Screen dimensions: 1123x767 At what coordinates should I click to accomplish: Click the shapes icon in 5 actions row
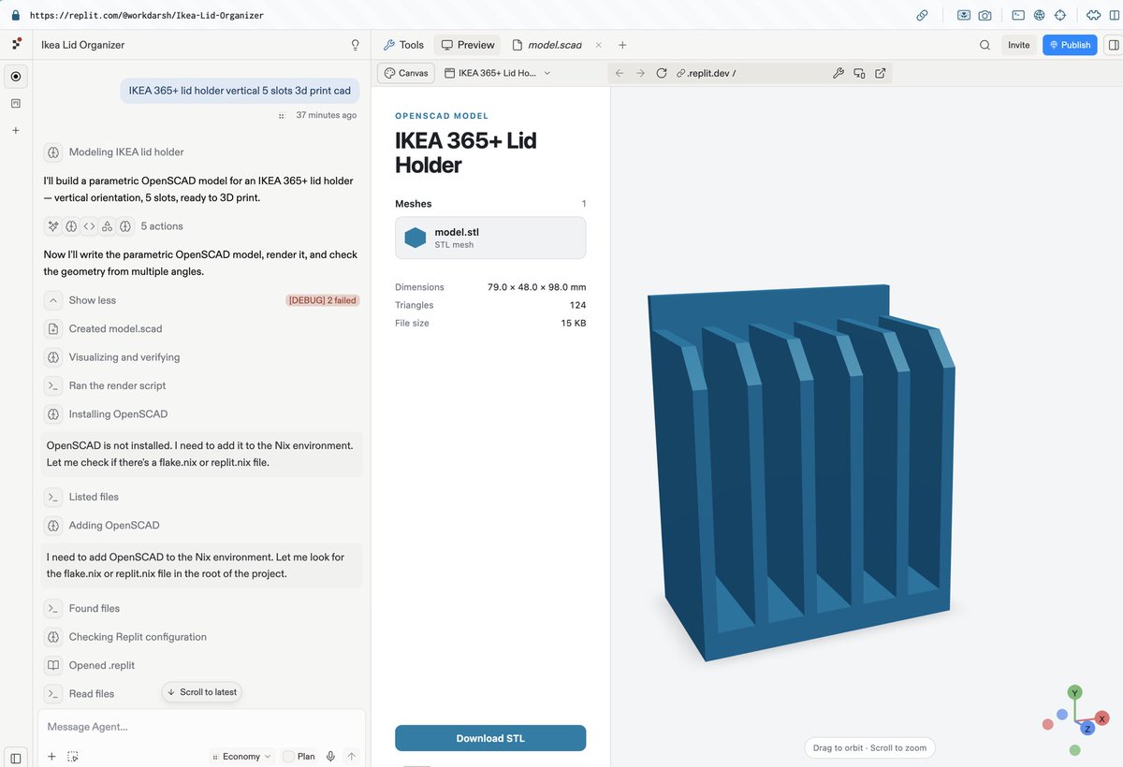coord(107,226)
